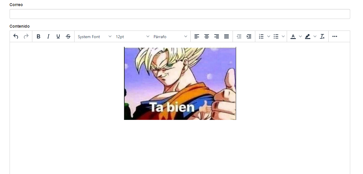Toggle underline formatting
This screenshot has width=363, height=174.
coord(58,36)
